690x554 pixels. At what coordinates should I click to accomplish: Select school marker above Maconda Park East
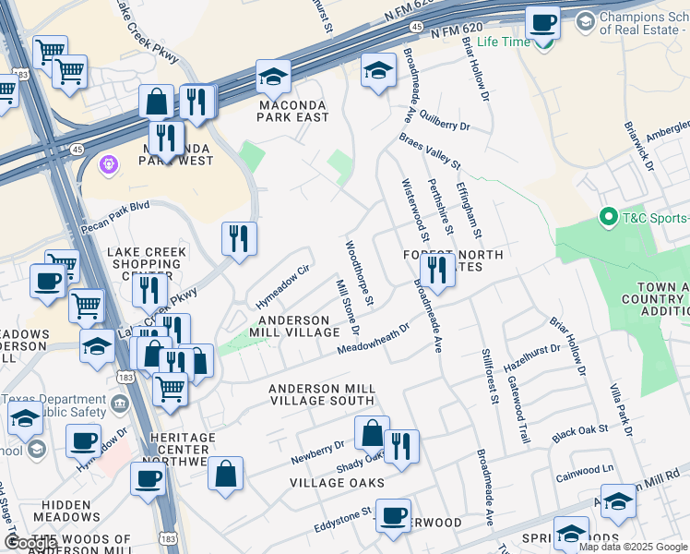[273, 79]
